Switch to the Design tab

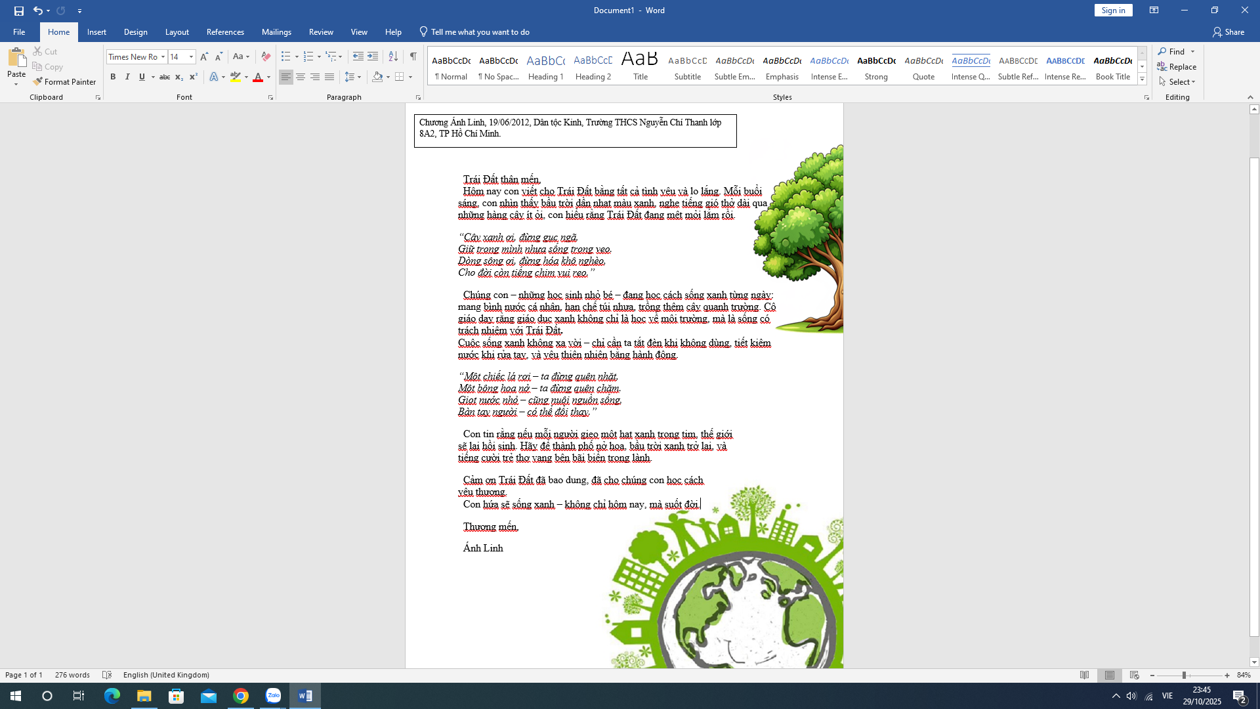pyautogui.click(x=135, y=32)
